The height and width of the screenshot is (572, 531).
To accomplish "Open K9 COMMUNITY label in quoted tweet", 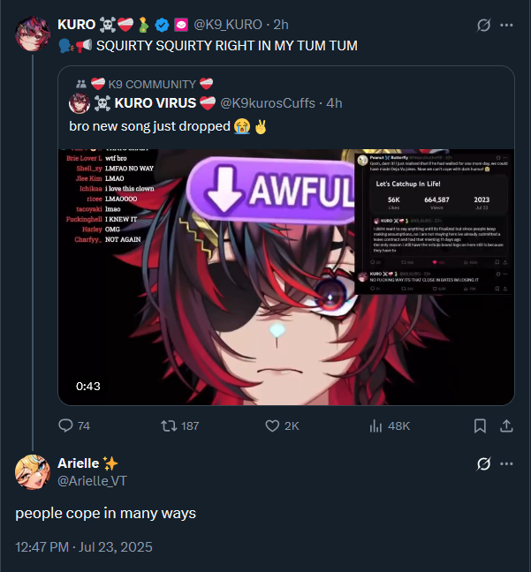I will coord(152,84).
